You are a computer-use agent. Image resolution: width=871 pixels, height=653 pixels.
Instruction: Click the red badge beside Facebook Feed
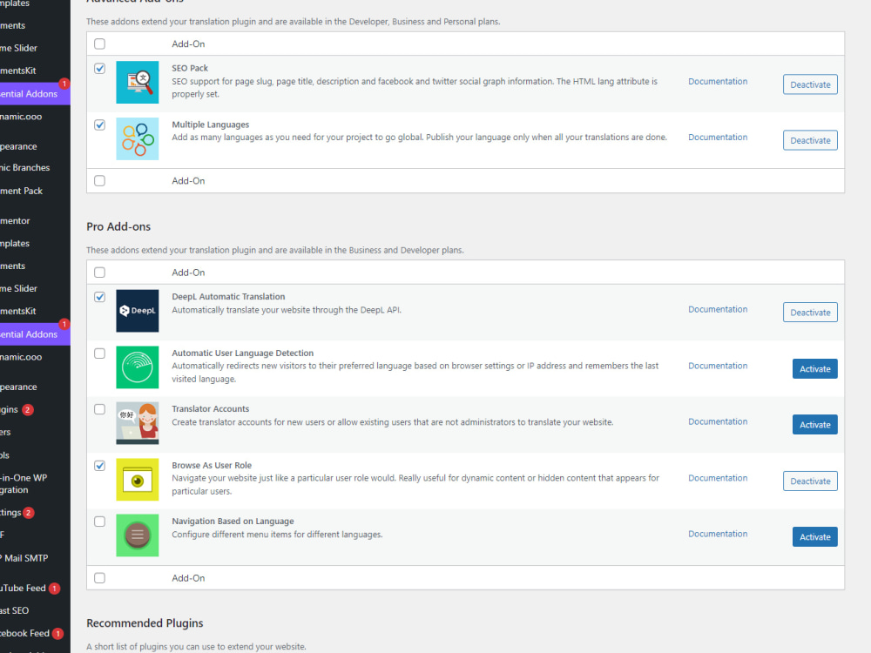pos(57,634)
